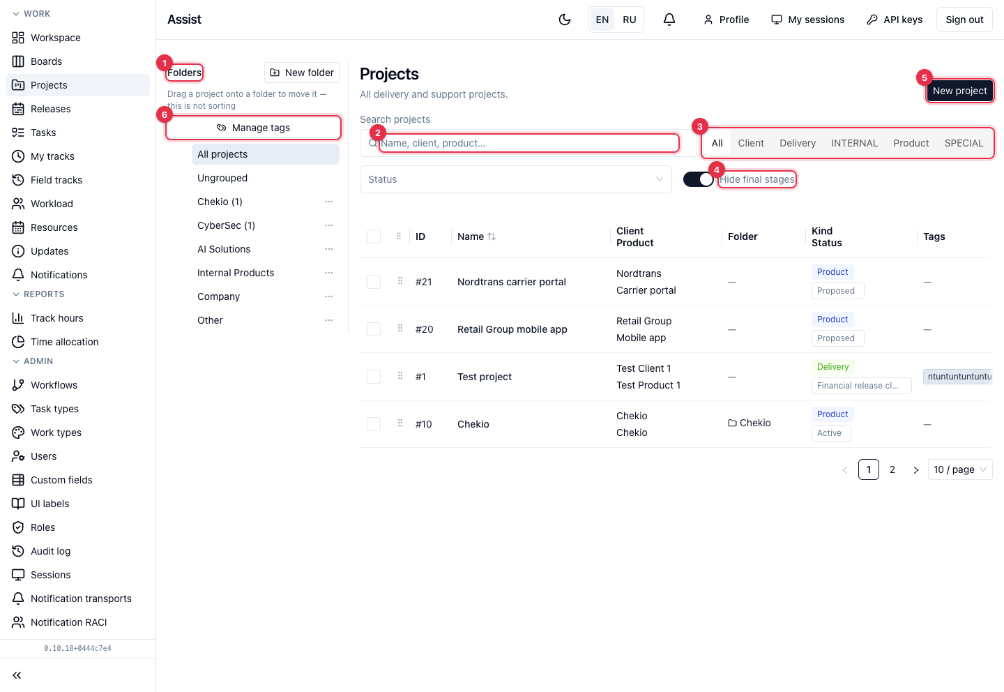Click drag handle for Nordtrans carrier portal

pos(400,281)
